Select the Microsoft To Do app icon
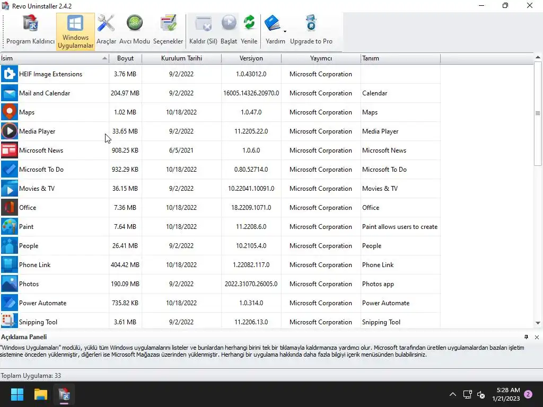This screenshot has width=543, height=407. [10, 169]
